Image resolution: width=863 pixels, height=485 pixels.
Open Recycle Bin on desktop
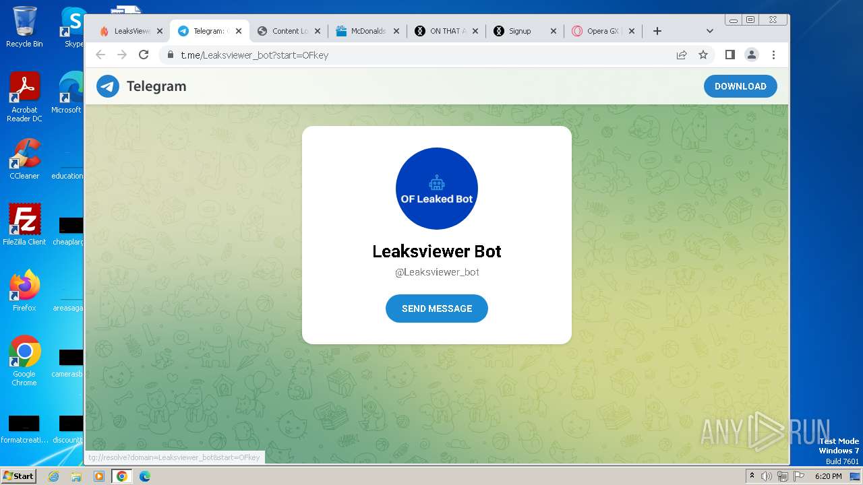pyautogui.click(x=24, y=27)
